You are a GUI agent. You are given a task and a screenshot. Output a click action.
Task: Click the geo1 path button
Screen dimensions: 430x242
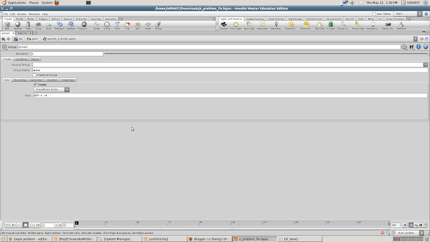point(33,39)
